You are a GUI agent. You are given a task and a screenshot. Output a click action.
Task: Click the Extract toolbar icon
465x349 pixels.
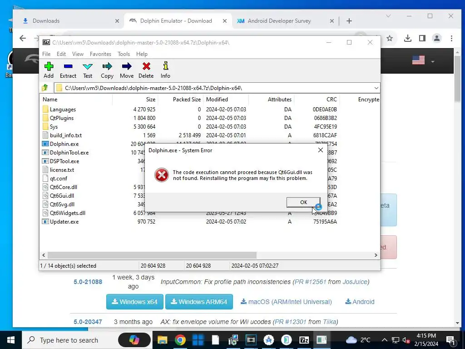pos(68,70)
